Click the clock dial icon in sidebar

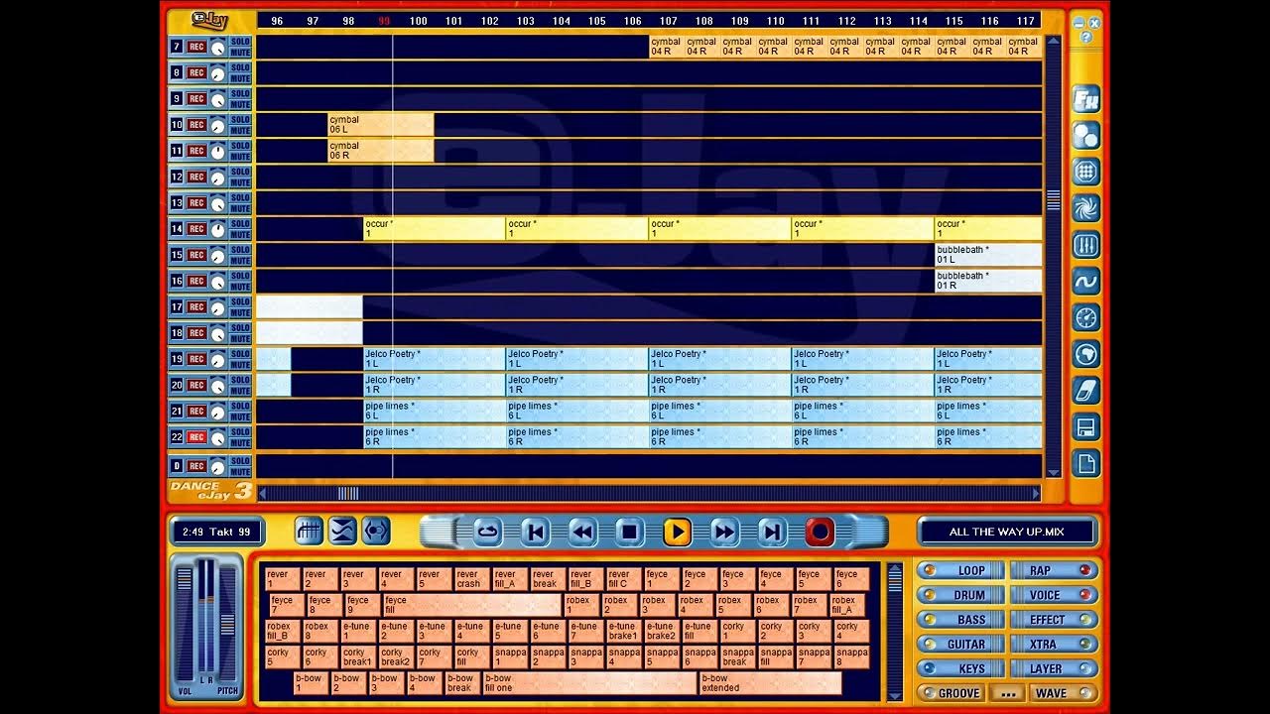1086,317
